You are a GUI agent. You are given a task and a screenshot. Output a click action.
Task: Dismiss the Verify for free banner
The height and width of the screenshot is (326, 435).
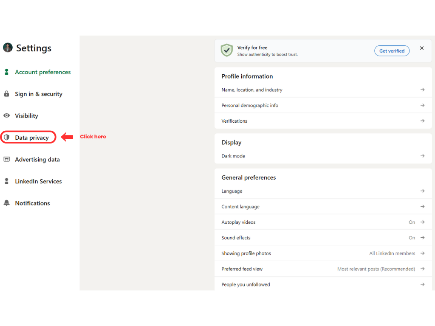pos(422,48)
